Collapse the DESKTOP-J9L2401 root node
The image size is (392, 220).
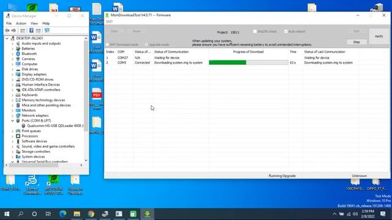pos(7,38)
